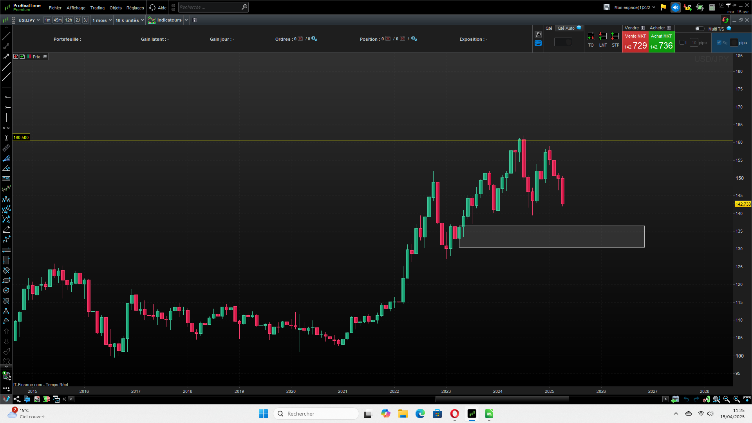Select the trend line drawing tool
The height and width of the screenshot is (423, 752).
pyautogui.click(x=6, y=36)
